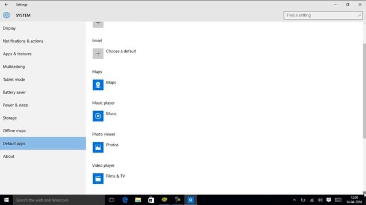366x205 pixels.
Task: Launch Microsoft Edge from the taskbar
Action: coord(125,200)
